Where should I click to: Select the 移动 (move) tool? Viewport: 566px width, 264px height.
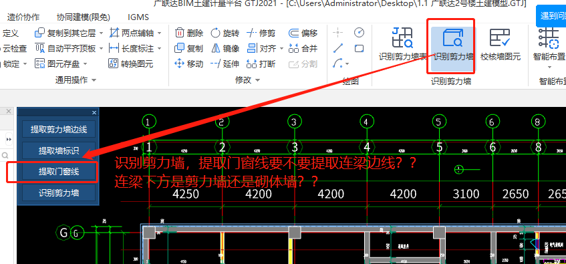click(189, 64)
